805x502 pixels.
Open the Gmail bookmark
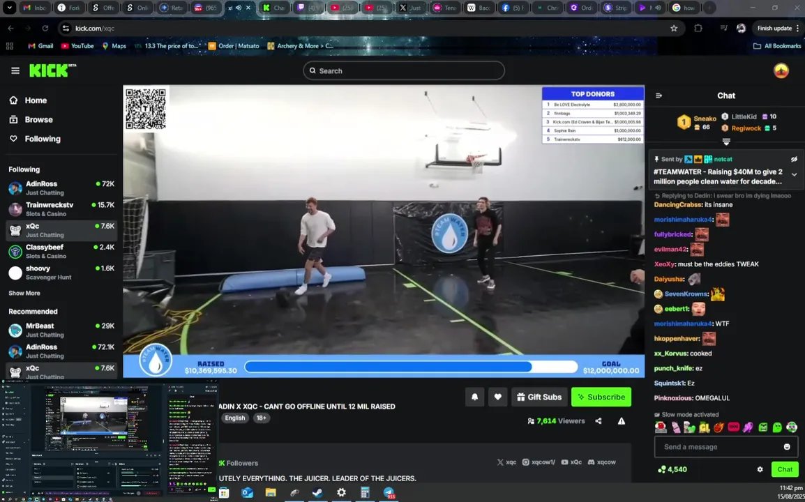click(40, 46)
